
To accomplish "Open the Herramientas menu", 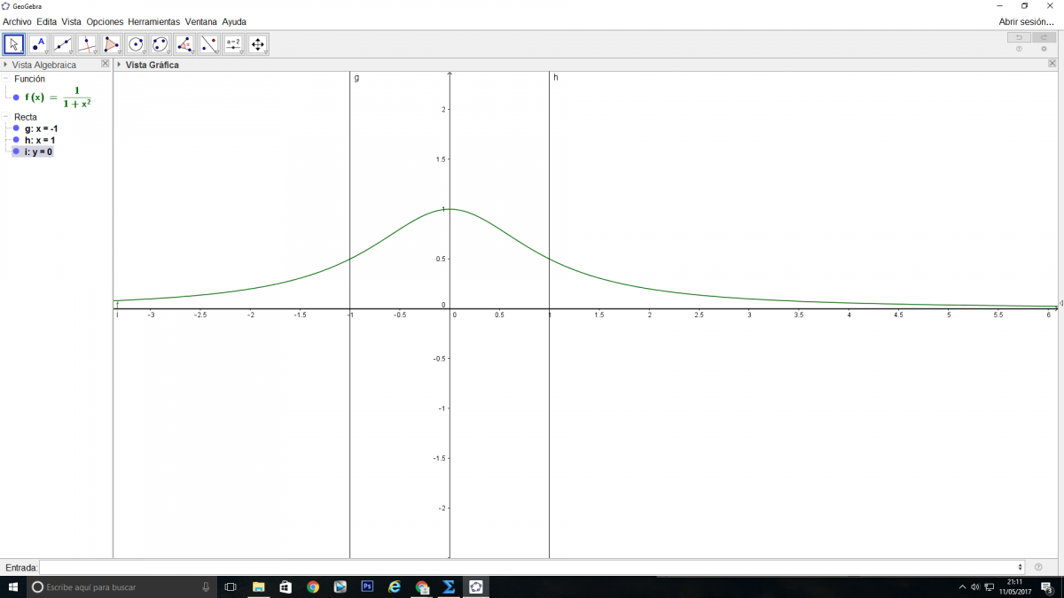I will (x=153, y=21).
